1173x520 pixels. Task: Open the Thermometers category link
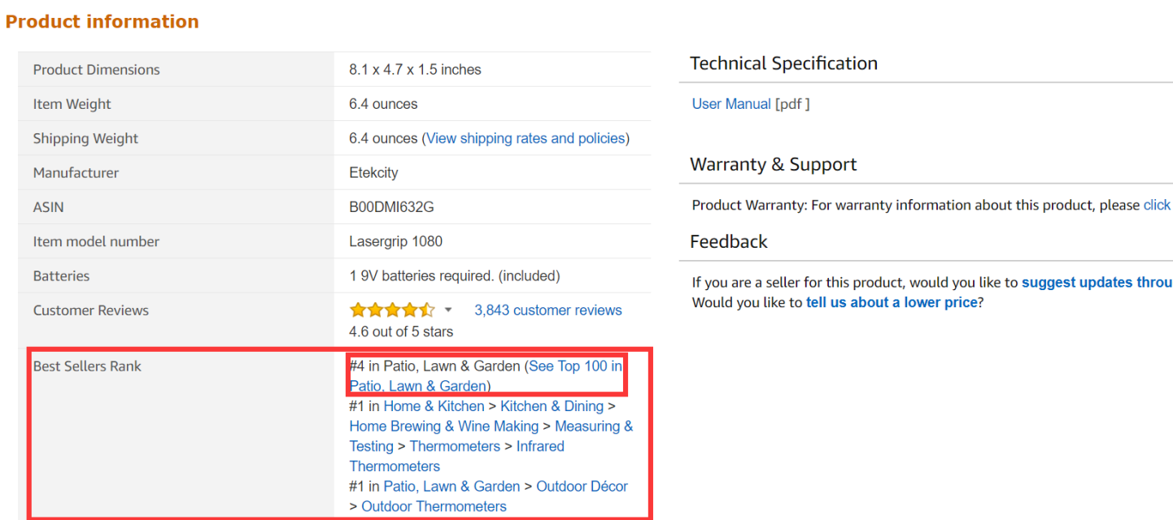(454, 445)
